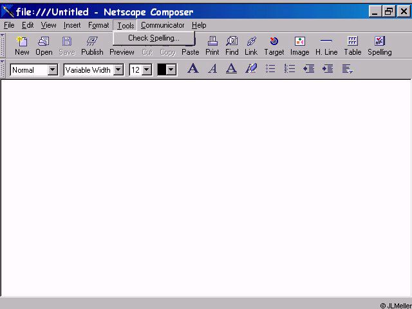Screen dimensions: 412x309
Task: Open the Help menu
Action: pyautogui.click(x=199, y=25)
